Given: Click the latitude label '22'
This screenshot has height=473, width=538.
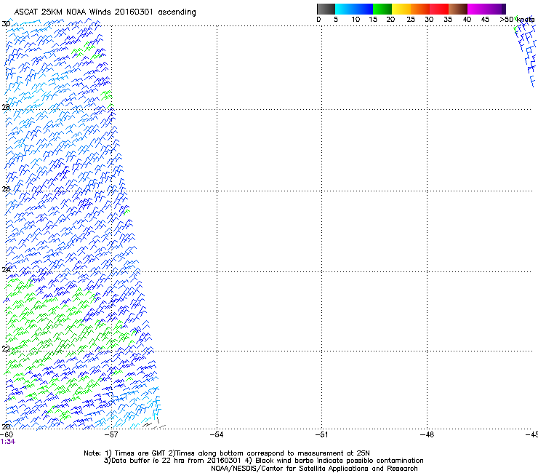Looking at the screenshot, I should (x=6, y=349).
